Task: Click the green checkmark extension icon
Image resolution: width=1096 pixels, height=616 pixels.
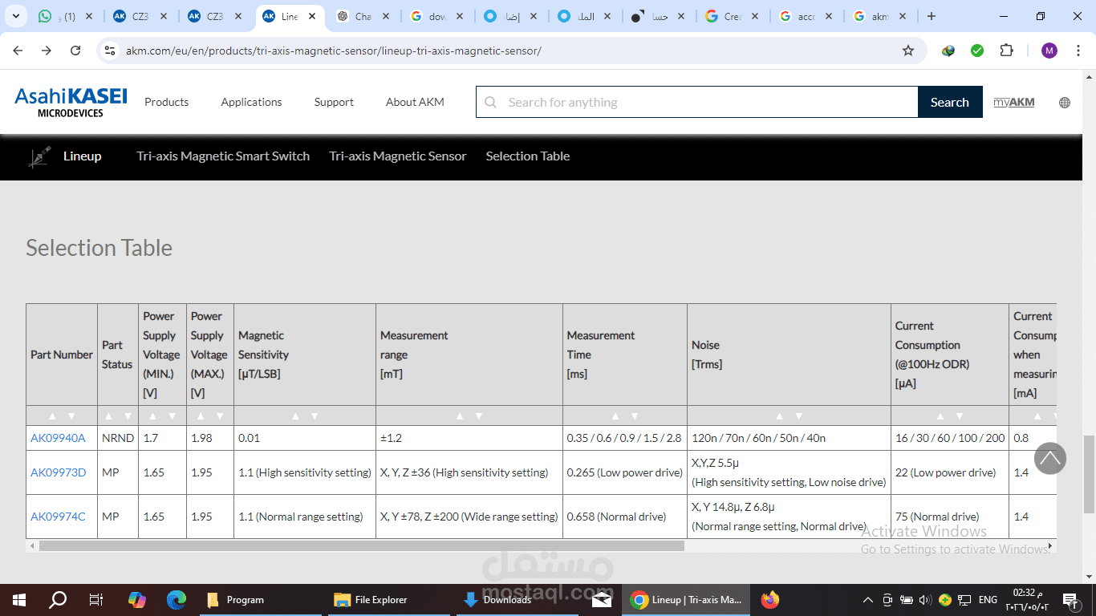Action: coord(977,51)
